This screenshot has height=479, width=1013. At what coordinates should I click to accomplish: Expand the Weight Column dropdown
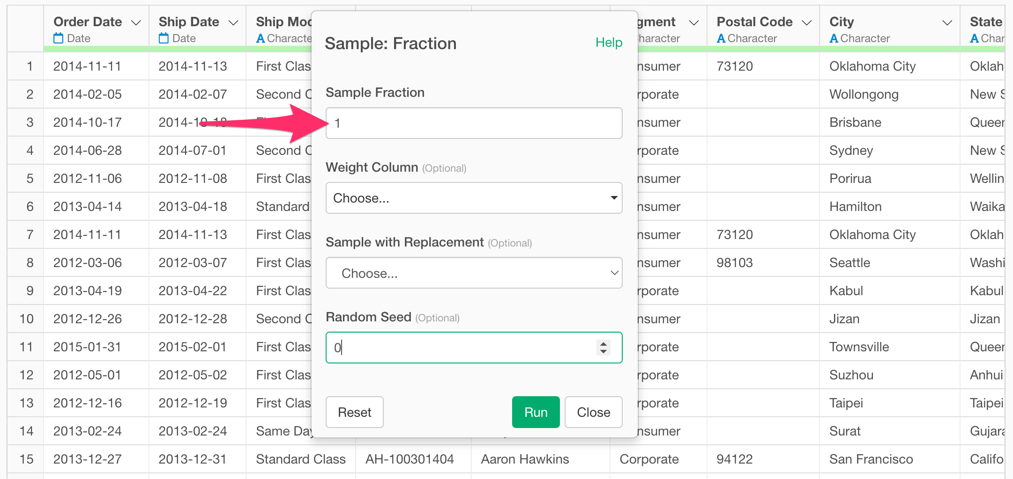pos(474,198)
